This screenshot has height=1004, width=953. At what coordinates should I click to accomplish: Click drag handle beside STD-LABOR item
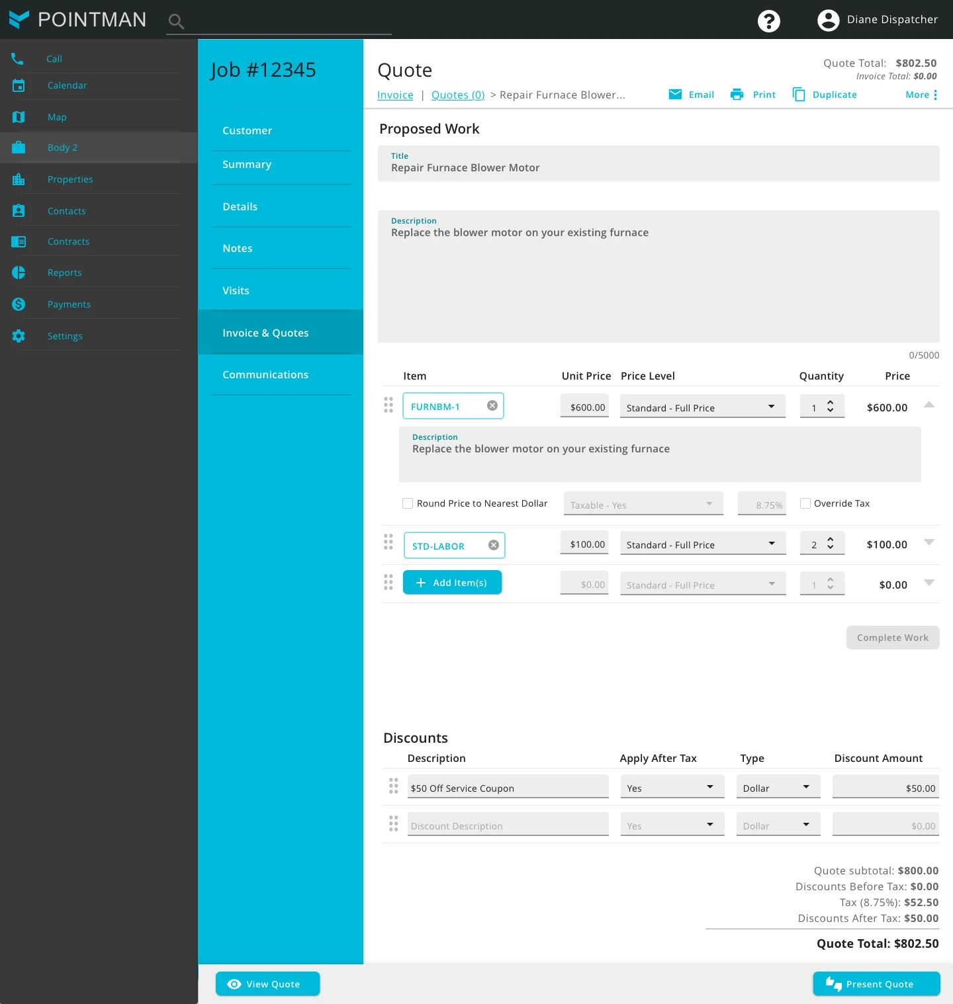click(x=388, y=542)
